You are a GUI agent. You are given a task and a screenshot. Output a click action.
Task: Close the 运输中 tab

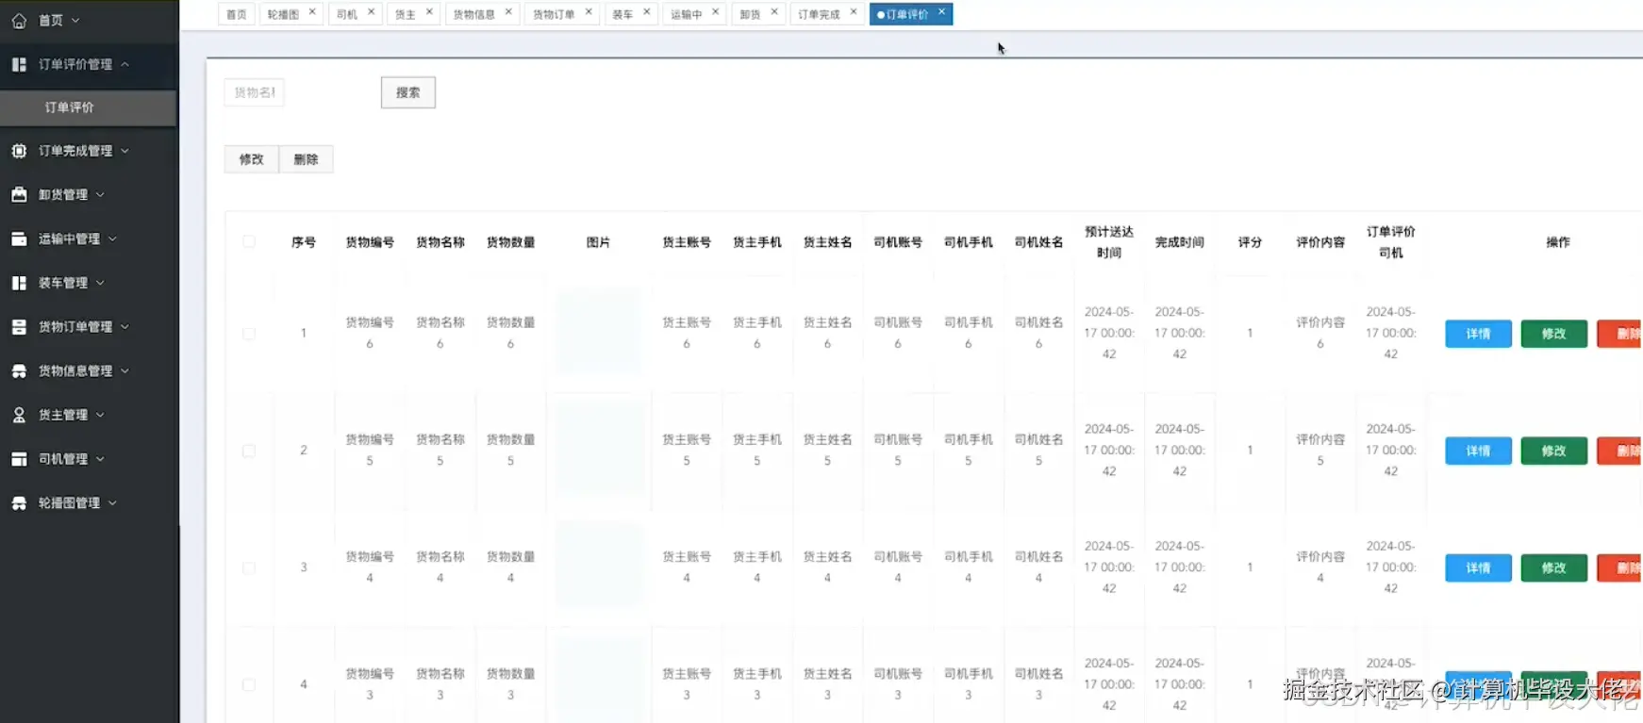coord(715,12)
